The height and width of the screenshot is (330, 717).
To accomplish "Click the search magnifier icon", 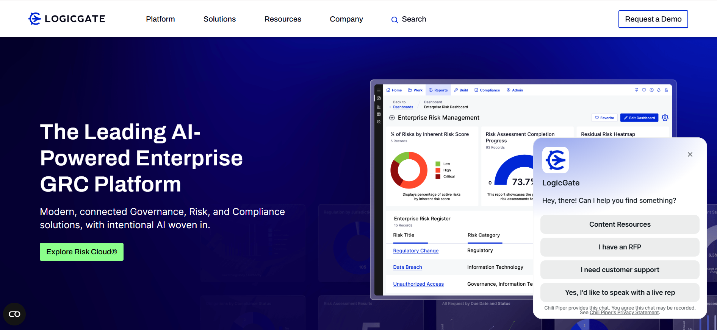I will 395,20.
